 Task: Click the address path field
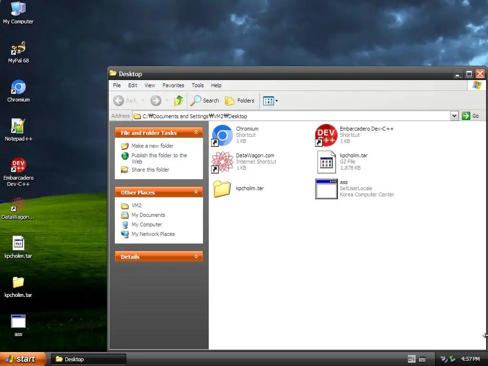click(291, 116)
